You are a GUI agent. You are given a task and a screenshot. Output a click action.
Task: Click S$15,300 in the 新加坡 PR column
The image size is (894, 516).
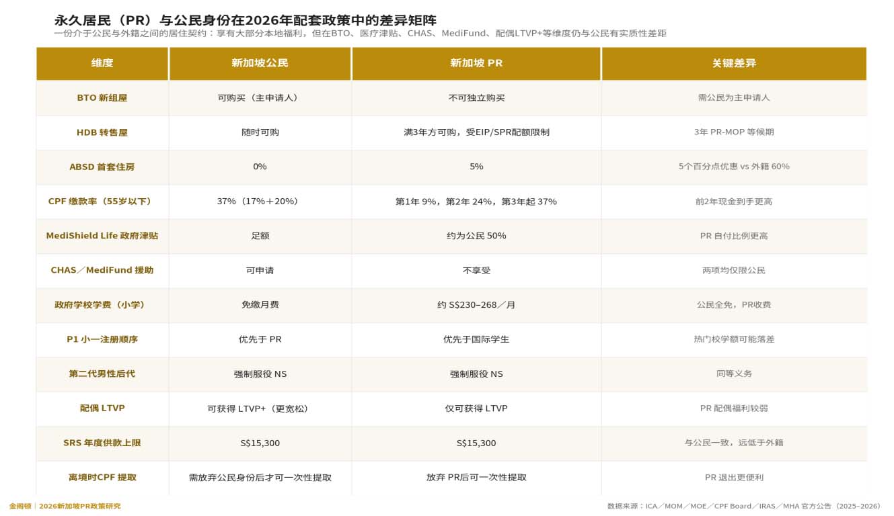click(476, 443)
